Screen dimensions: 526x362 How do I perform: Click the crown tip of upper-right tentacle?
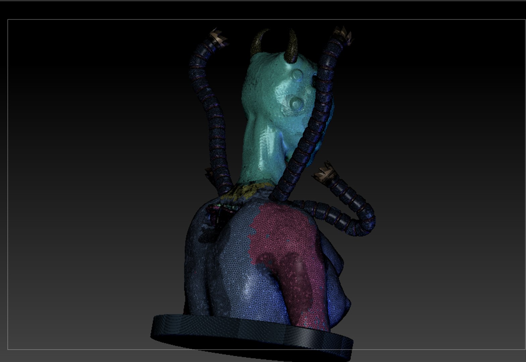(343, 36)
